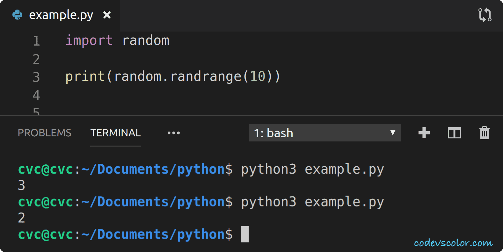503x252 pixels.
Task: Switch to the PROBLEMS panel tab
Action: (45, 133)
